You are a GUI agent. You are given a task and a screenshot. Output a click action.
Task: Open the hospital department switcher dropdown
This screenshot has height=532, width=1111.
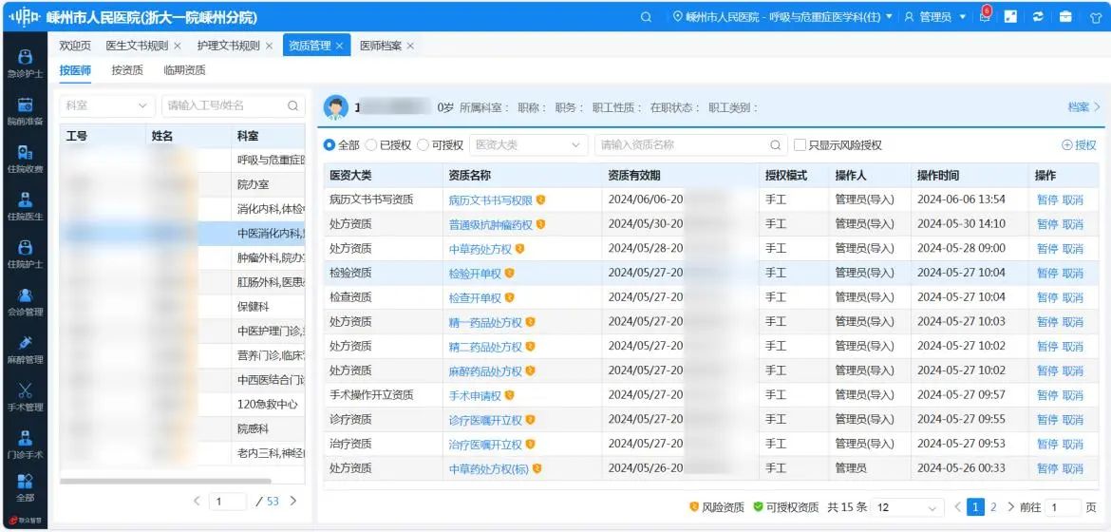[x=782, y=16]
